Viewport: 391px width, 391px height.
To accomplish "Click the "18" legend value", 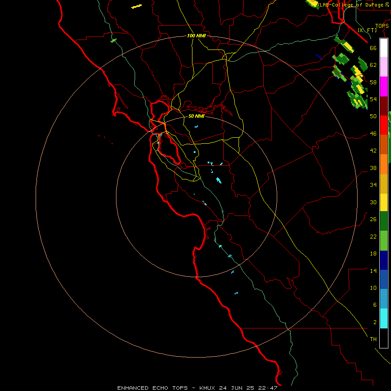I will tap(373, 254).
